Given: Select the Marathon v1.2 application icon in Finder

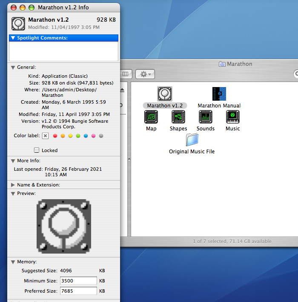Looking at the screenshot, I should pyautogui.click(x=165, y=94).
